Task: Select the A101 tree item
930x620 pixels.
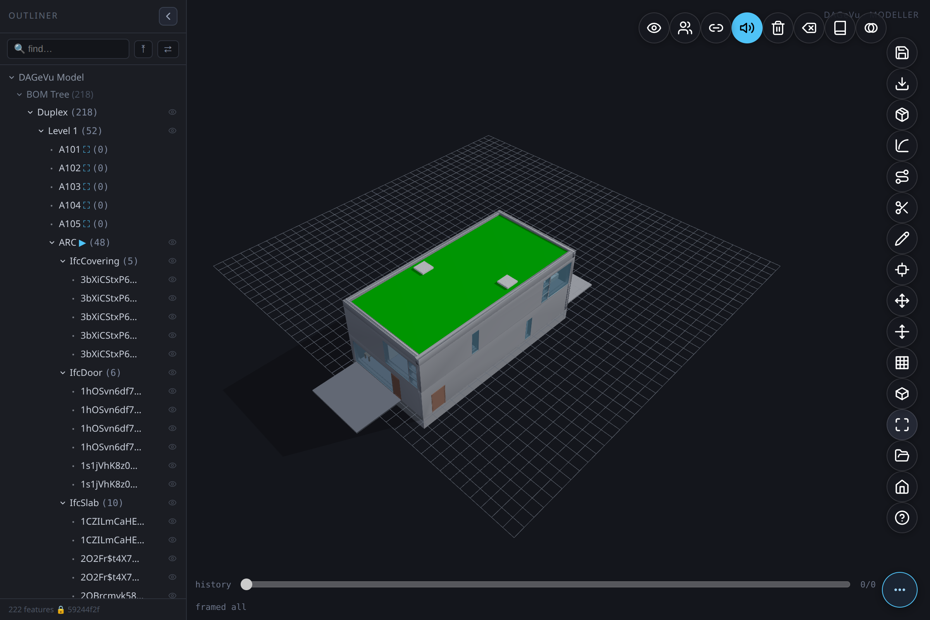Action: (70, 150)
